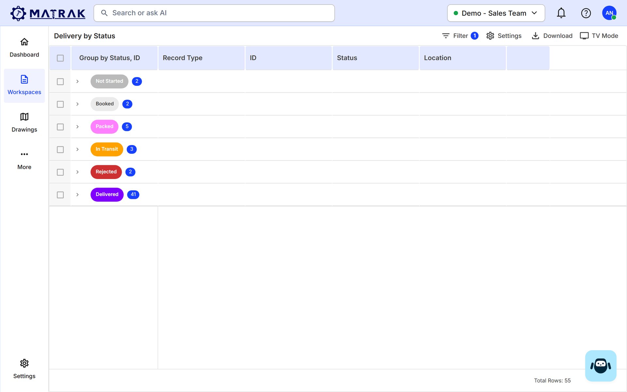This screenshot has height=392, width=627.
Task: Click the Status column header
Action: (x=376, y=58)
